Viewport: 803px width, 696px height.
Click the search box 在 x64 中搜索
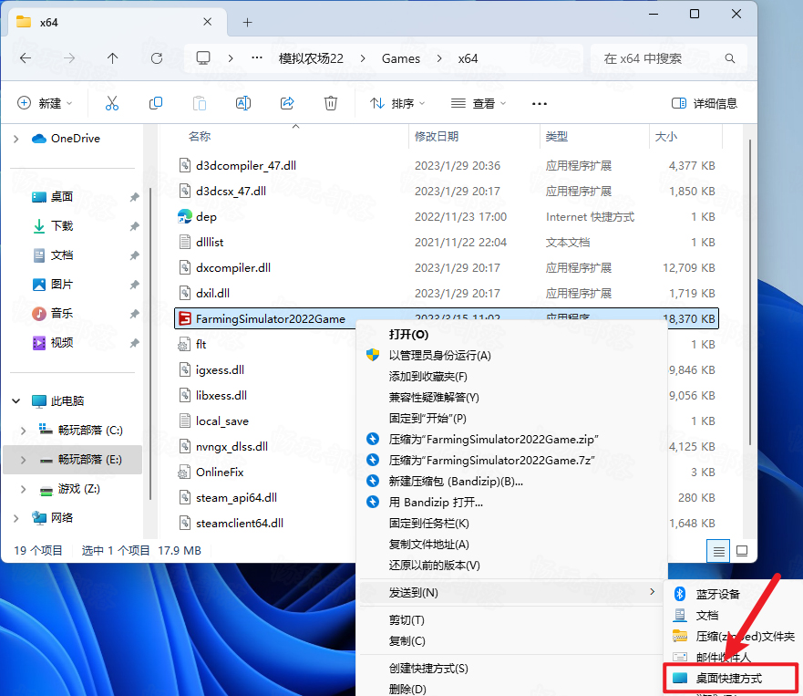[668, 58]
